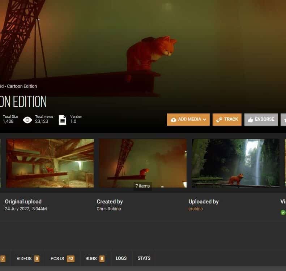Open uploader profile crubino
286x271 pixels.
click(196, 209)
